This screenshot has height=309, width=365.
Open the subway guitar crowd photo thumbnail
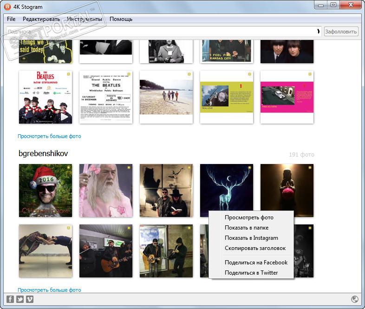tap(106, 251)
